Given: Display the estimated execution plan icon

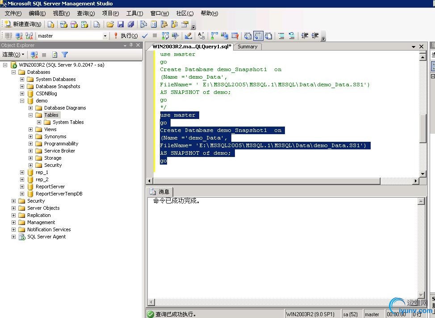Looking at the screenshot, I should (x=165, y=35).
